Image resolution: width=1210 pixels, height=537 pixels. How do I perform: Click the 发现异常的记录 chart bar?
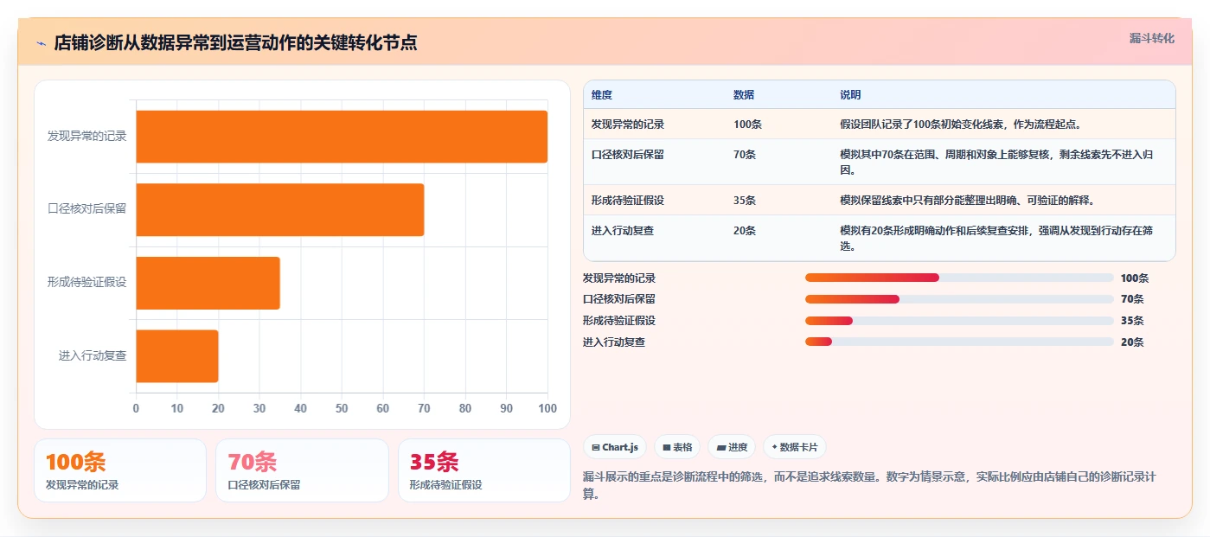tap(342, 137)
